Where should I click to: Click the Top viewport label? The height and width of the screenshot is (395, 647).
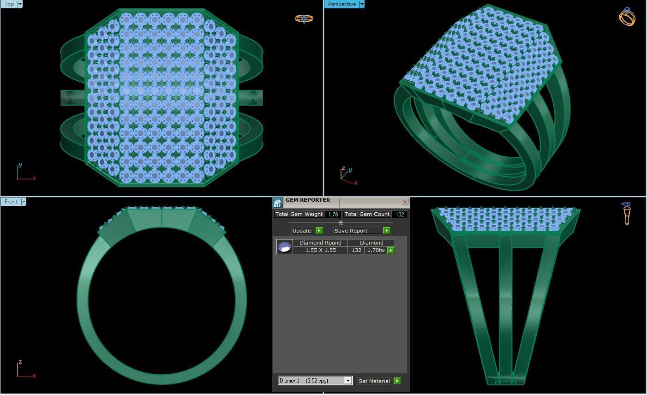[x=9, y=4]
